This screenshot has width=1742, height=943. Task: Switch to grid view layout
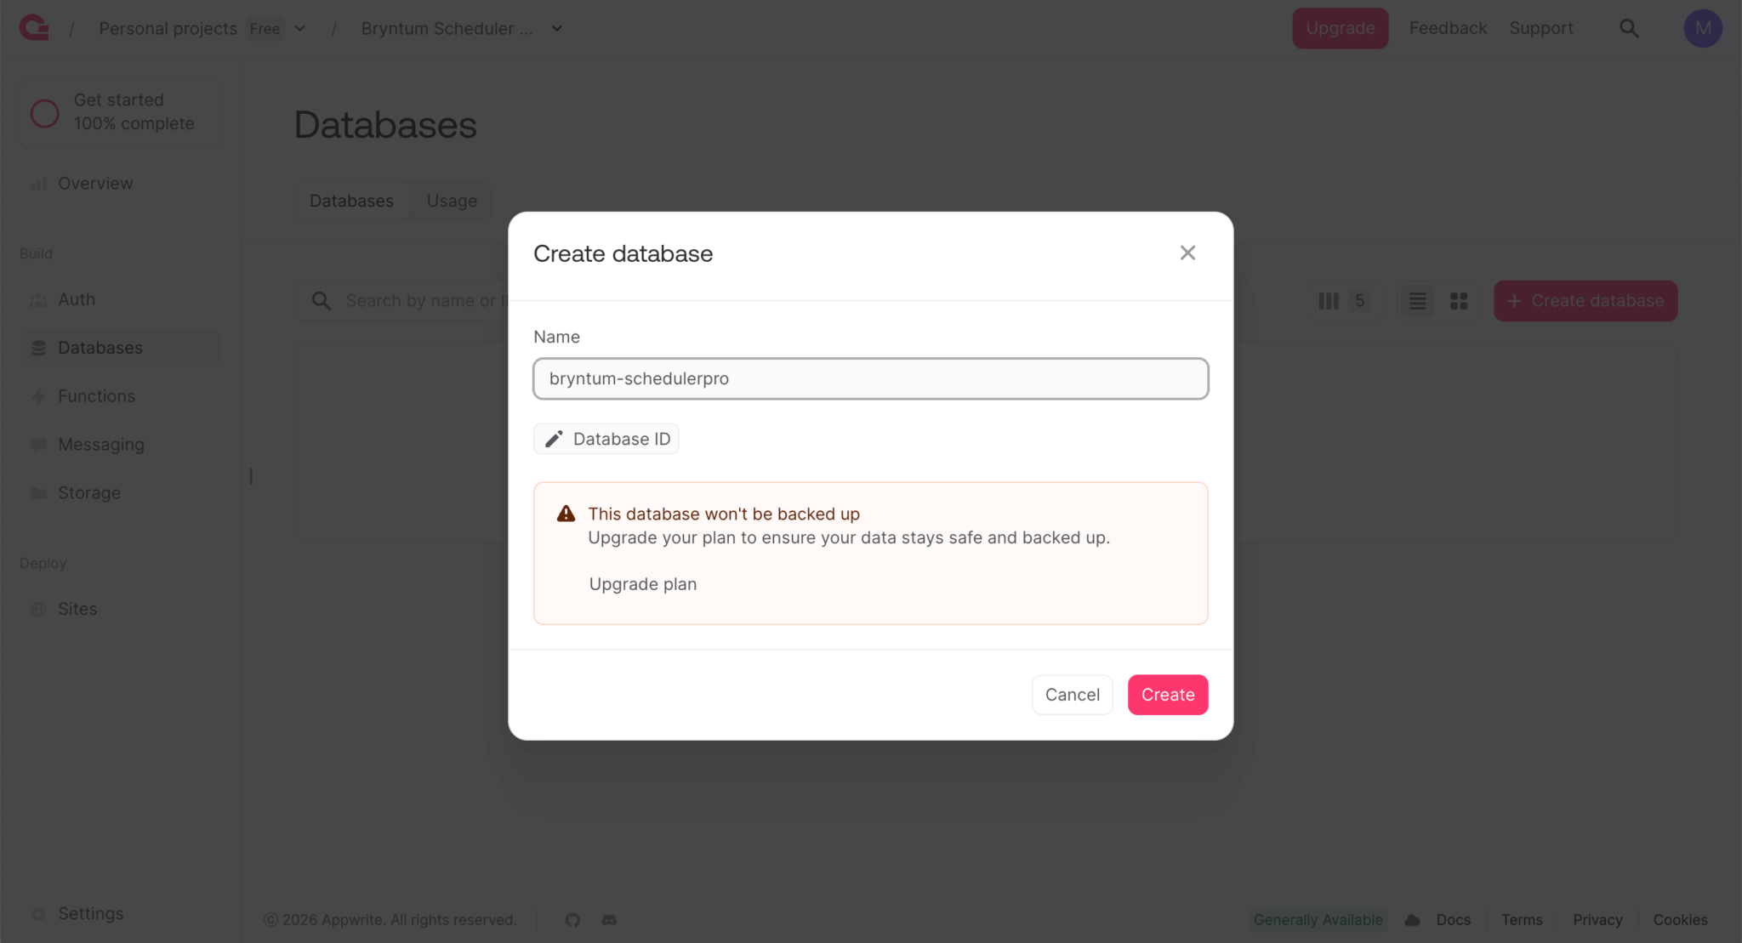[x=1459, y=301]
